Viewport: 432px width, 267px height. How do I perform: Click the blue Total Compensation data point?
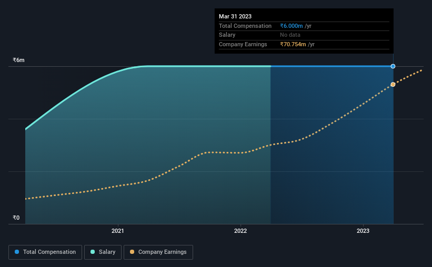click(x=393, y=66)
